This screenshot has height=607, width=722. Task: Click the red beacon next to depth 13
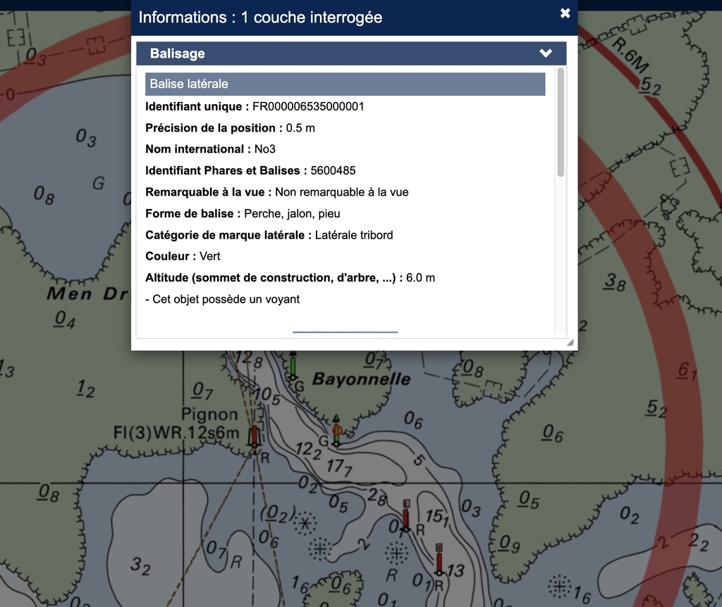click(x=439, y=561)
